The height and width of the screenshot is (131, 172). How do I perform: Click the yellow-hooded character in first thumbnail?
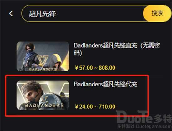pos(57,62)
